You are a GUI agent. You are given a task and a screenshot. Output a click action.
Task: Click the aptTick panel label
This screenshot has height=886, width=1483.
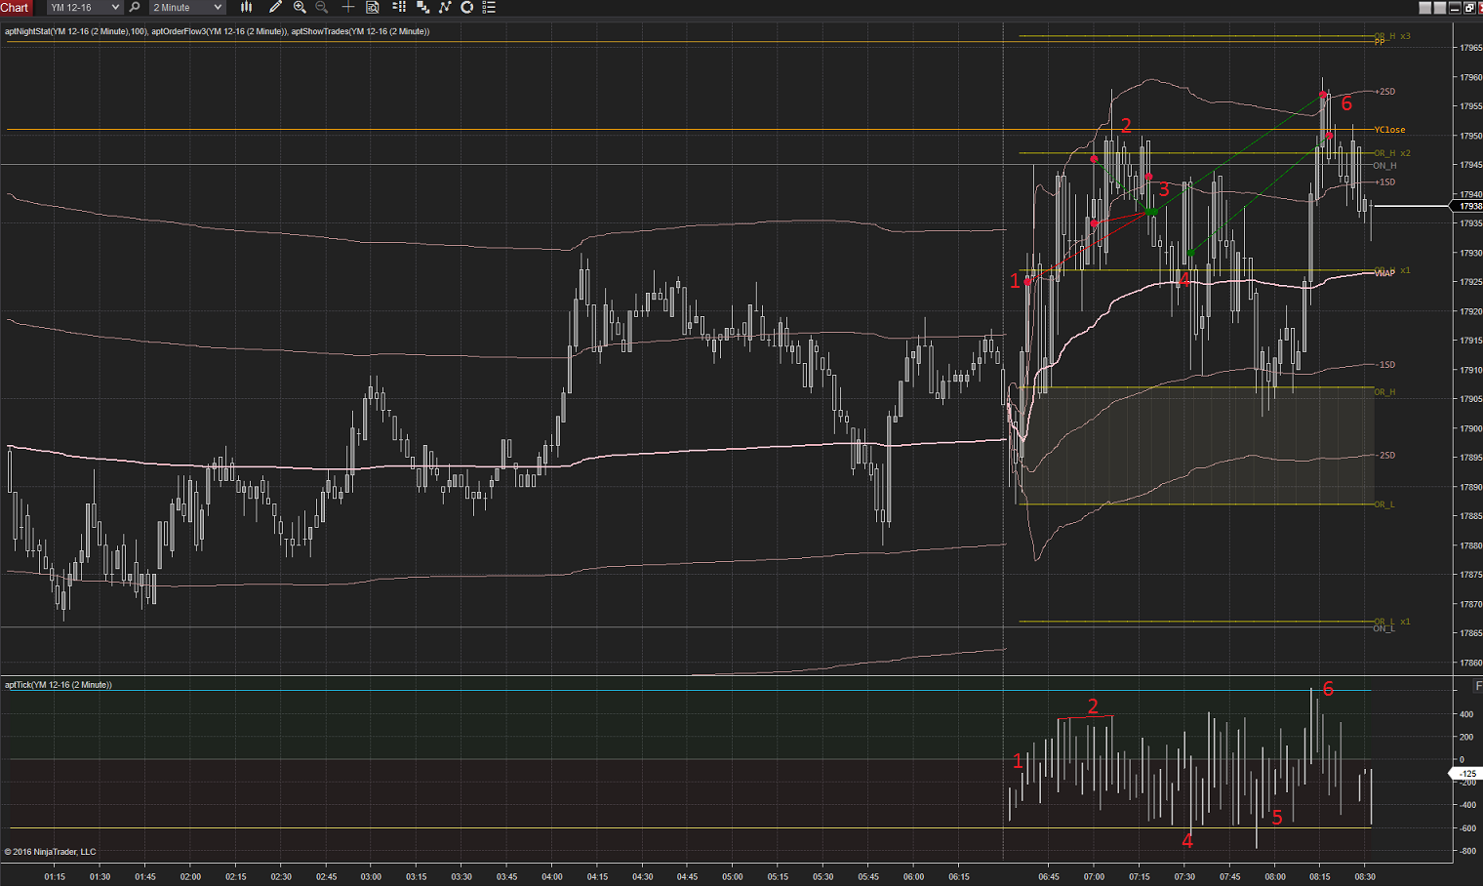click(x=59, y=685)
